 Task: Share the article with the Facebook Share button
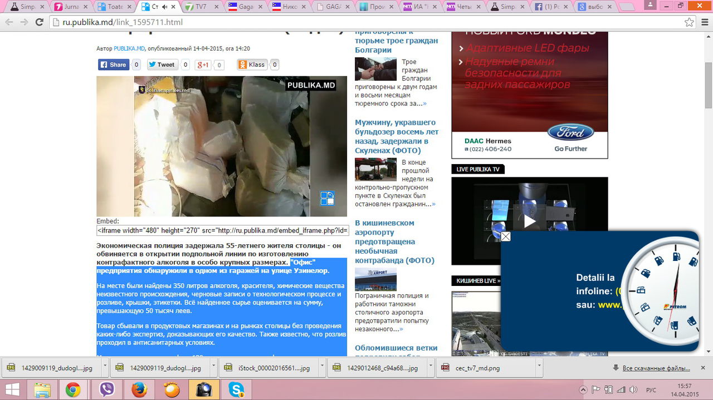click(114, 65)
